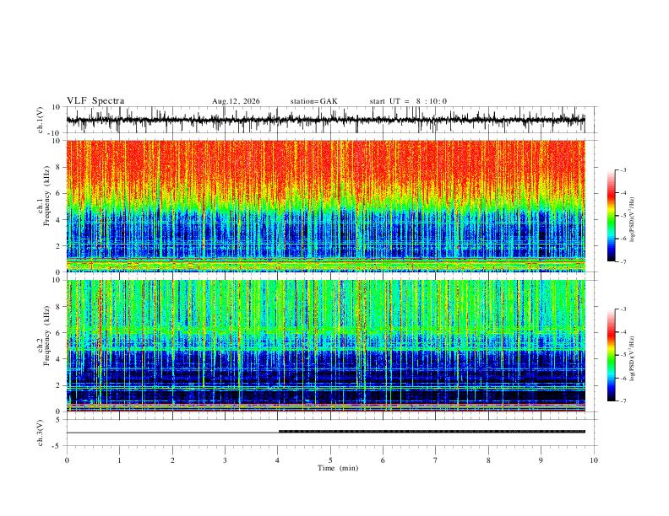
Task: Click time axis tick label "9"
Action: (x=541, y=460)
